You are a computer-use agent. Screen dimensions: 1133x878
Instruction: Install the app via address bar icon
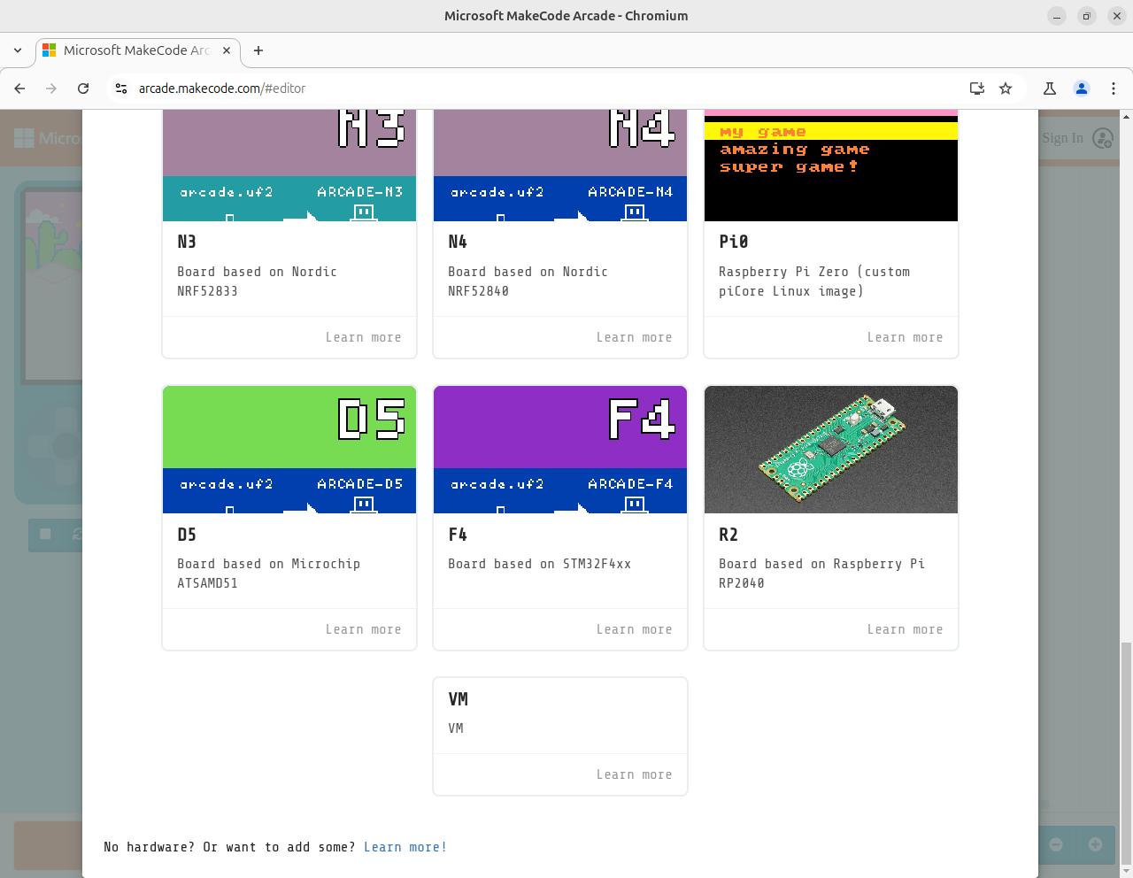point(977,89)
